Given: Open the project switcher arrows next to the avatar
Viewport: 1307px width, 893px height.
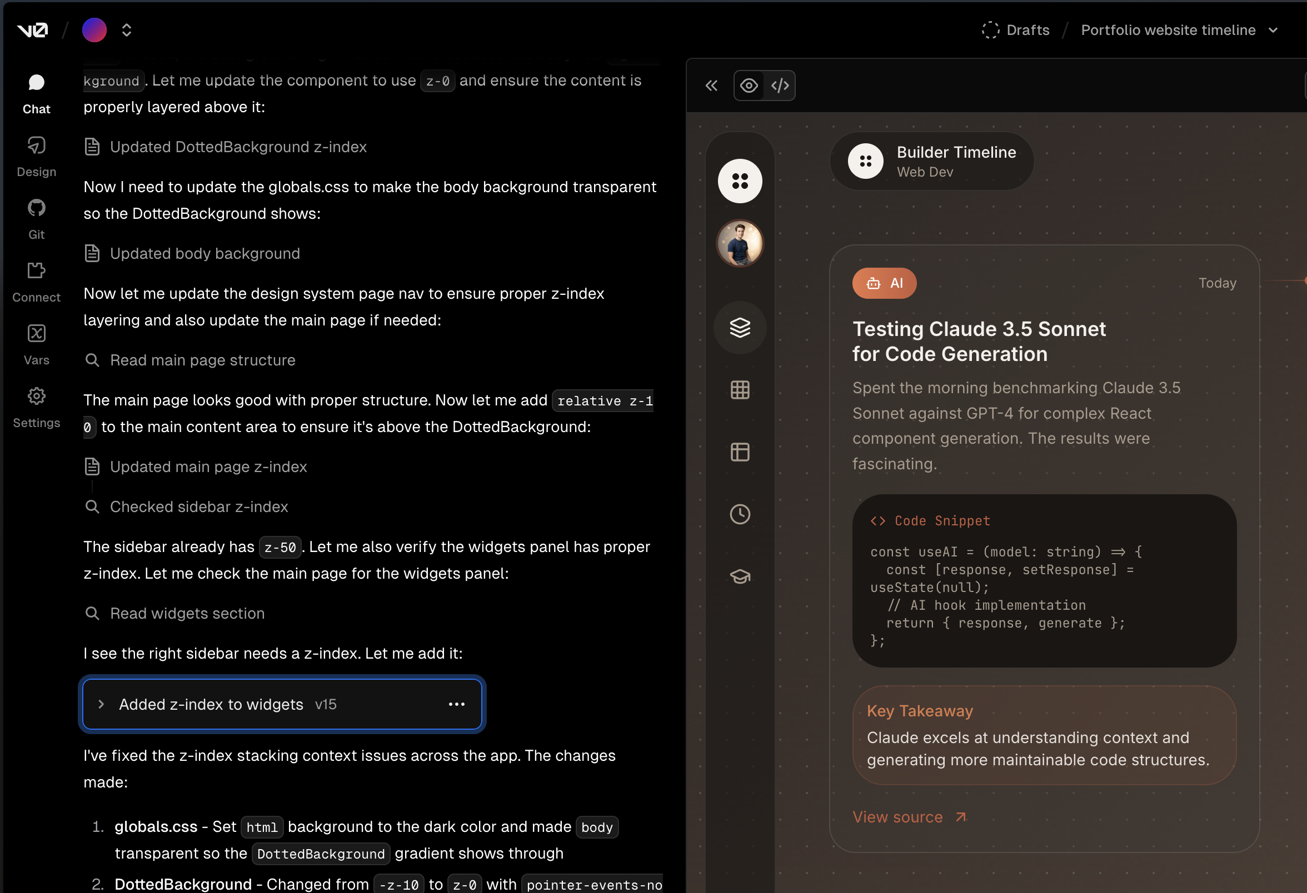Looking at the screenshot, I should tap(127, 30).
